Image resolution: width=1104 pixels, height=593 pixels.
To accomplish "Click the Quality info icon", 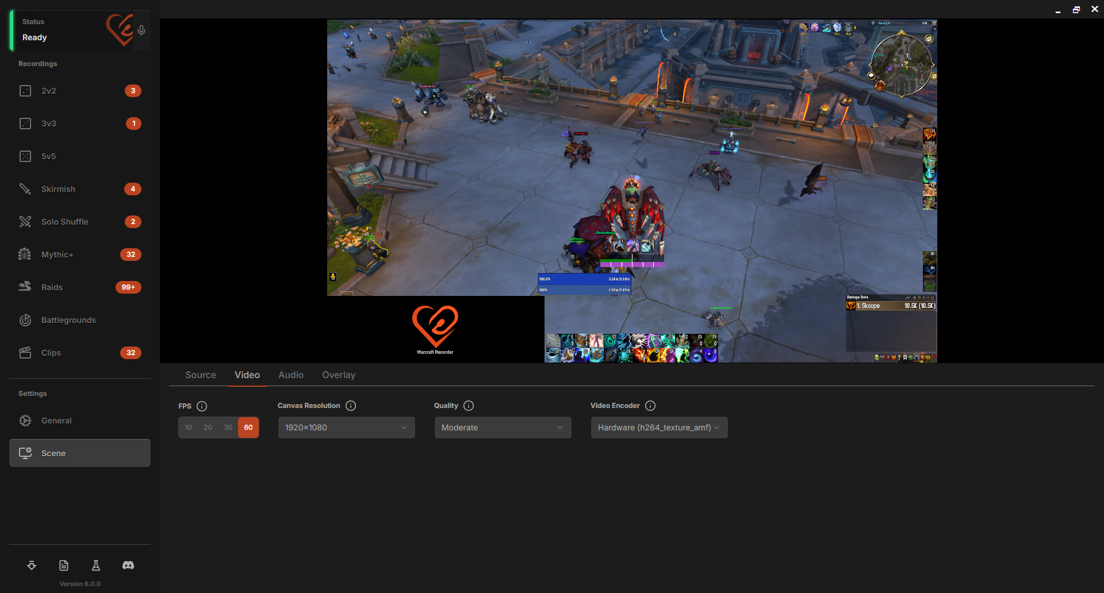I will coord(469,406).
